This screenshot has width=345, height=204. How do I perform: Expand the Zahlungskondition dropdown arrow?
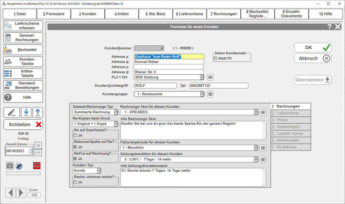tap(256, 160)
